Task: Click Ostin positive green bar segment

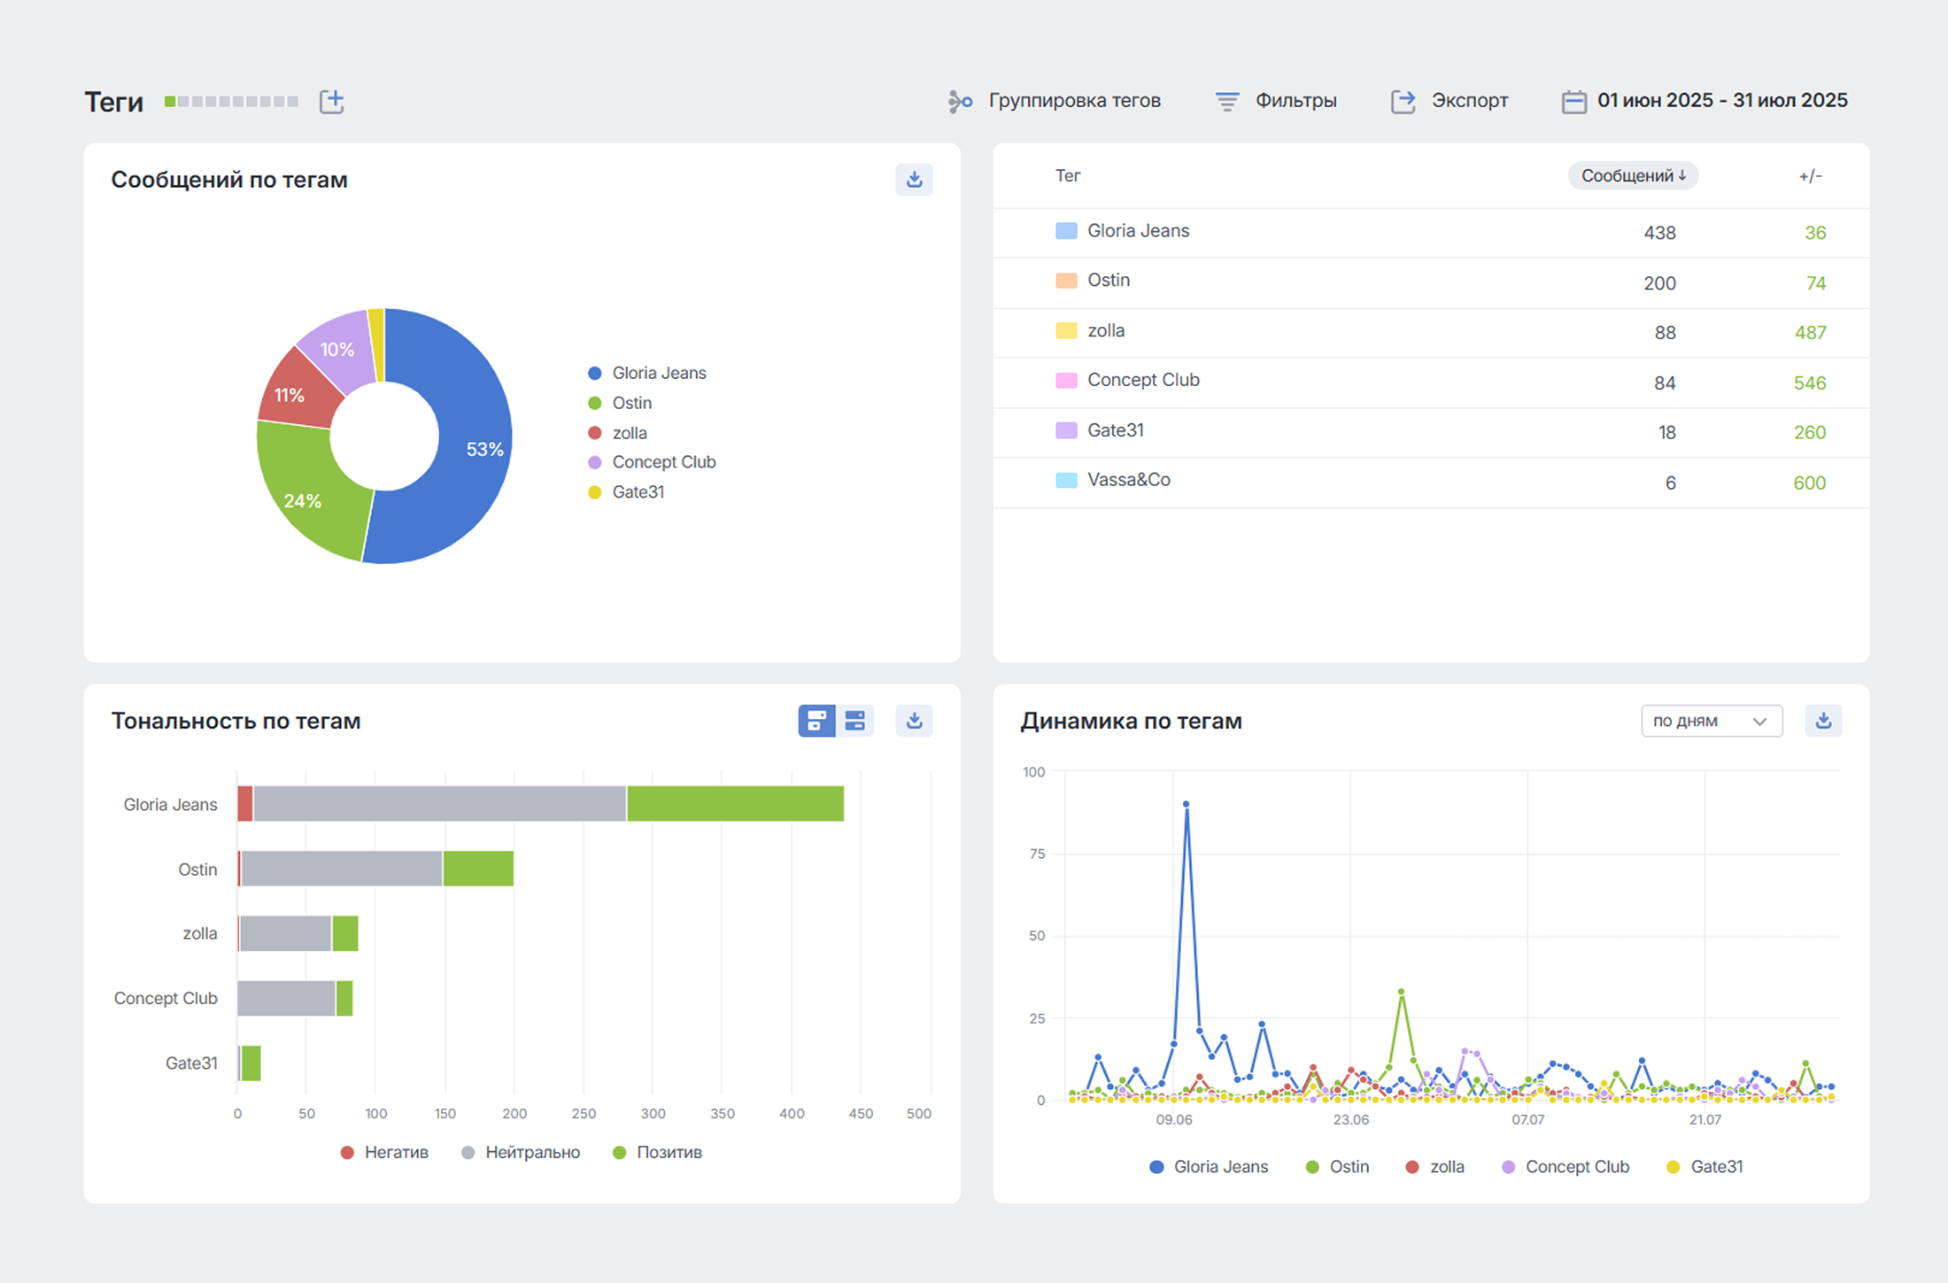Action: click(478, 869)
